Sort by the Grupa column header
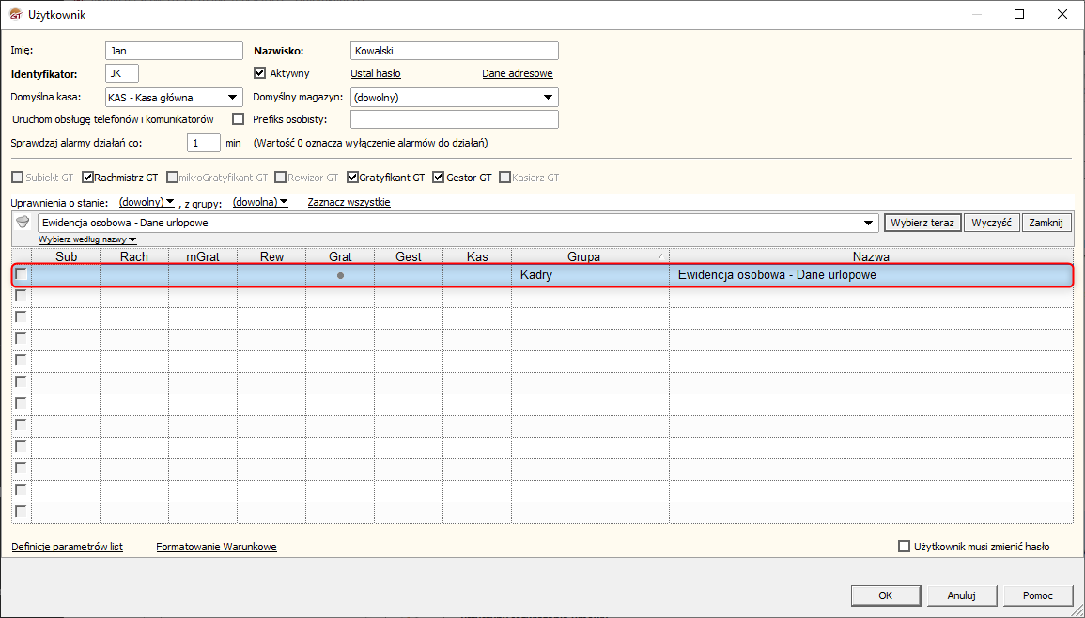Screen dimensions: 1085x618 [x=590, y=256]
